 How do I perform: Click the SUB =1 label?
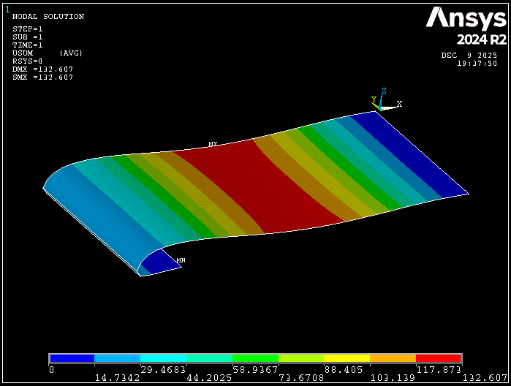click(x=28, y=37)
